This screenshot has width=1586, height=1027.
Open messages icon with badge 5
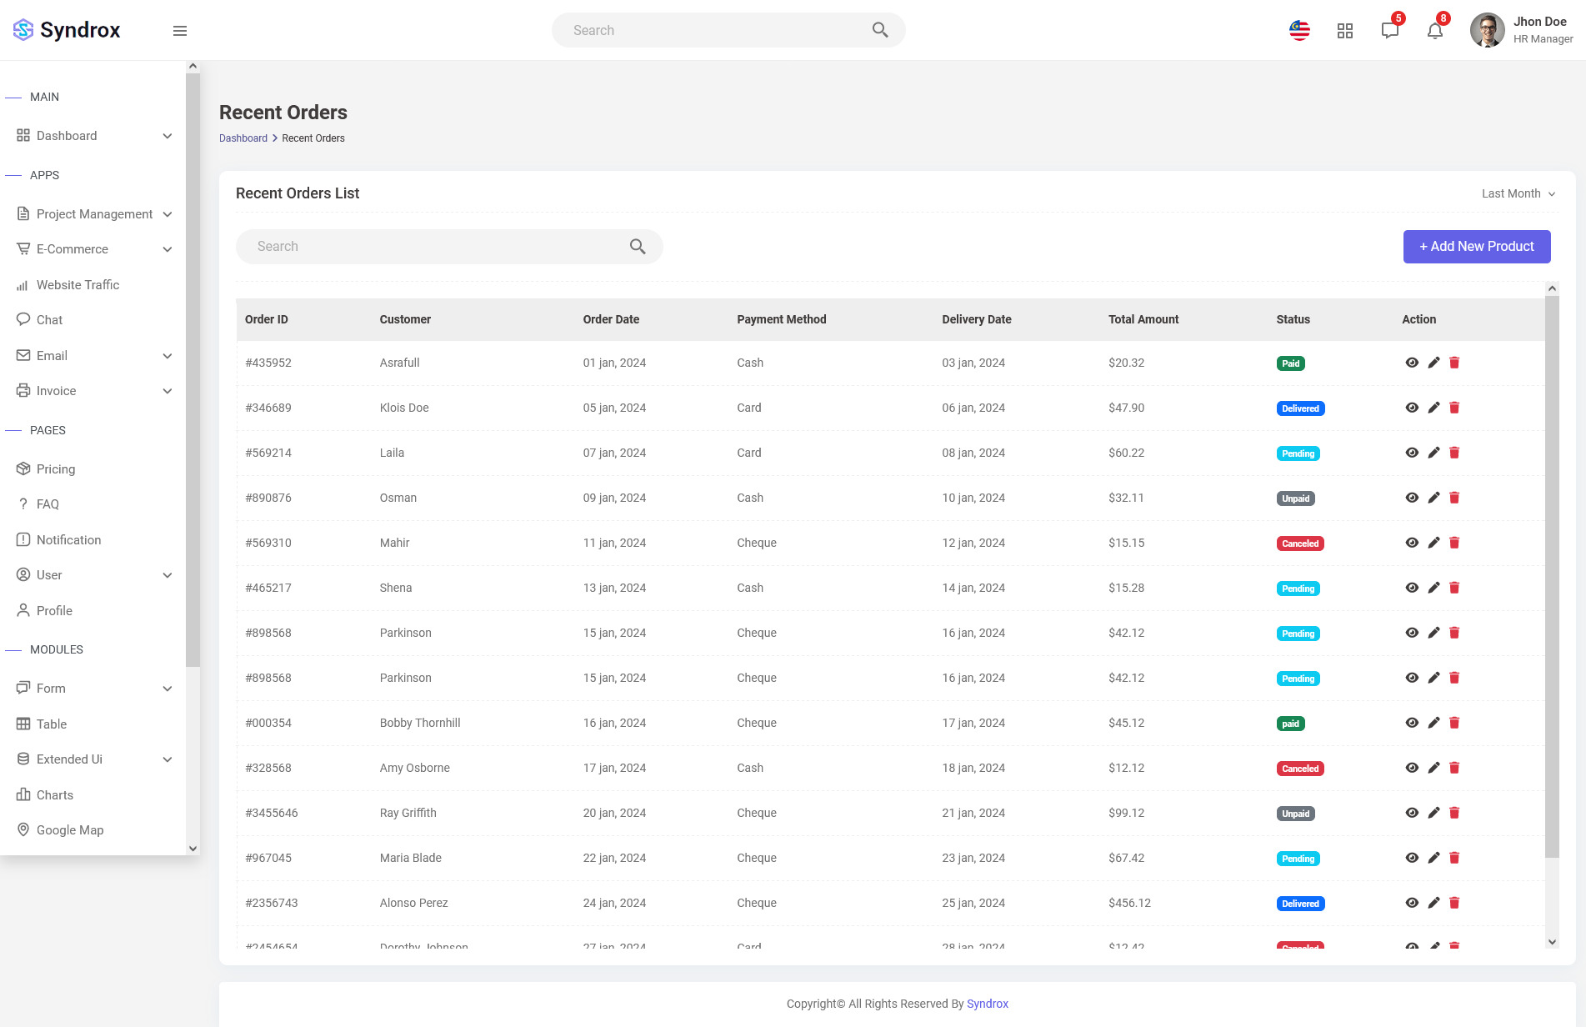pos(1390,31)
